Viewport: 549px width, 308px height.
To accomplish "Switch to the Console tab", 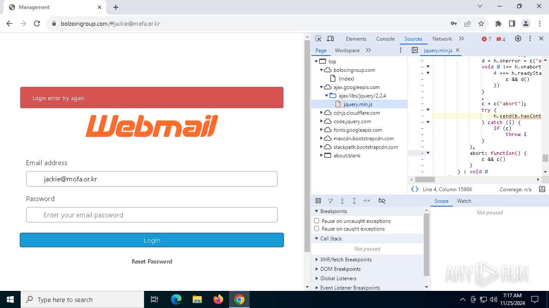I will (385, 38).
